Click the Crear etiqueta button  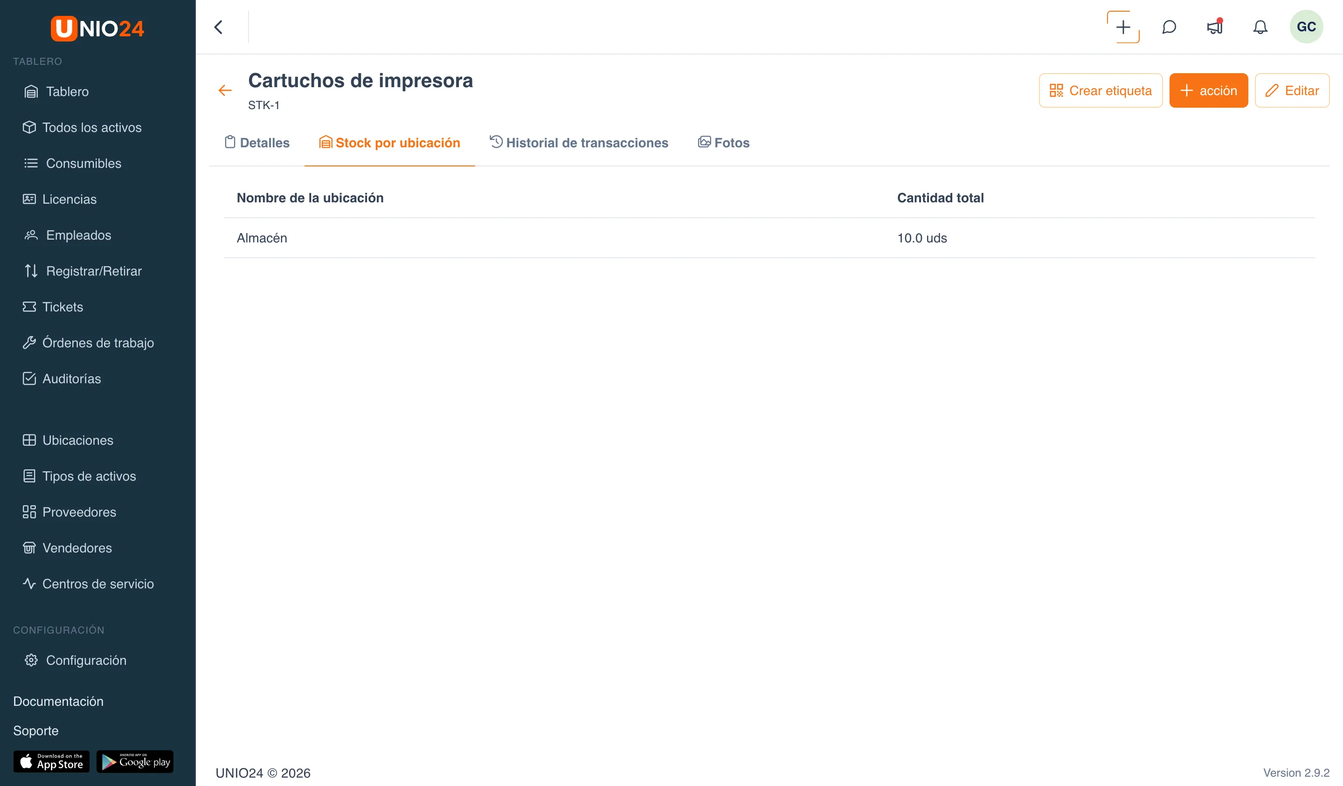pyautogui.click(x=1101, y=90)
